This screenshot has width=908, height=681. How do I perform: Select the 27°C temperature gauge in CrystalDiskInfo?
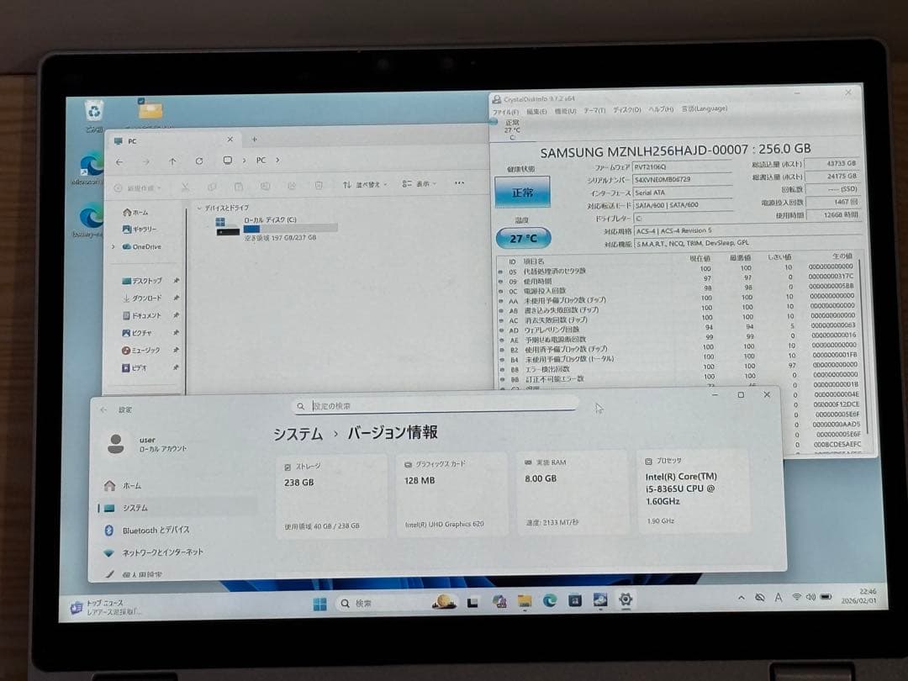click(525, 238)
